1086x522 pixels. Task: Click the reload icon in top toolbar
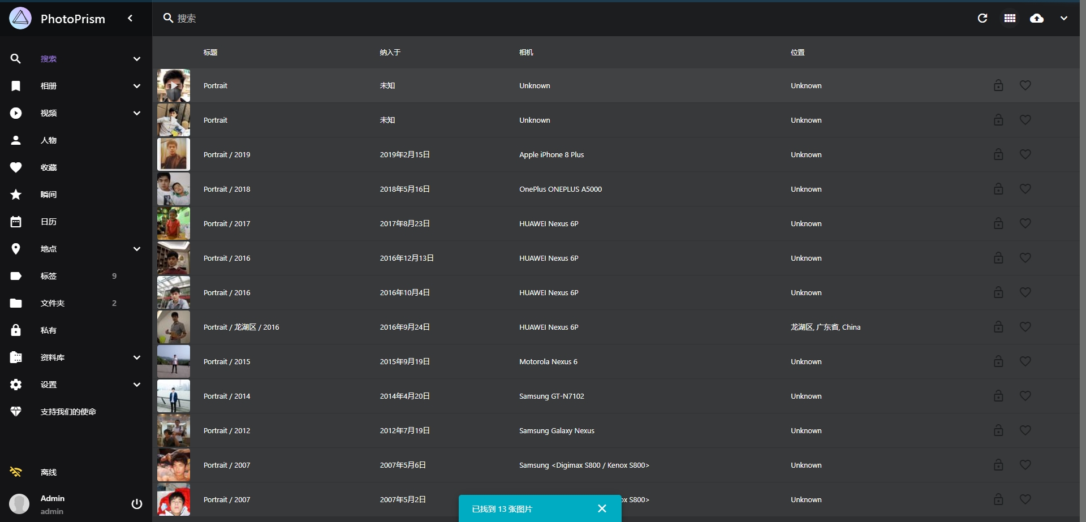coord(982,18)
